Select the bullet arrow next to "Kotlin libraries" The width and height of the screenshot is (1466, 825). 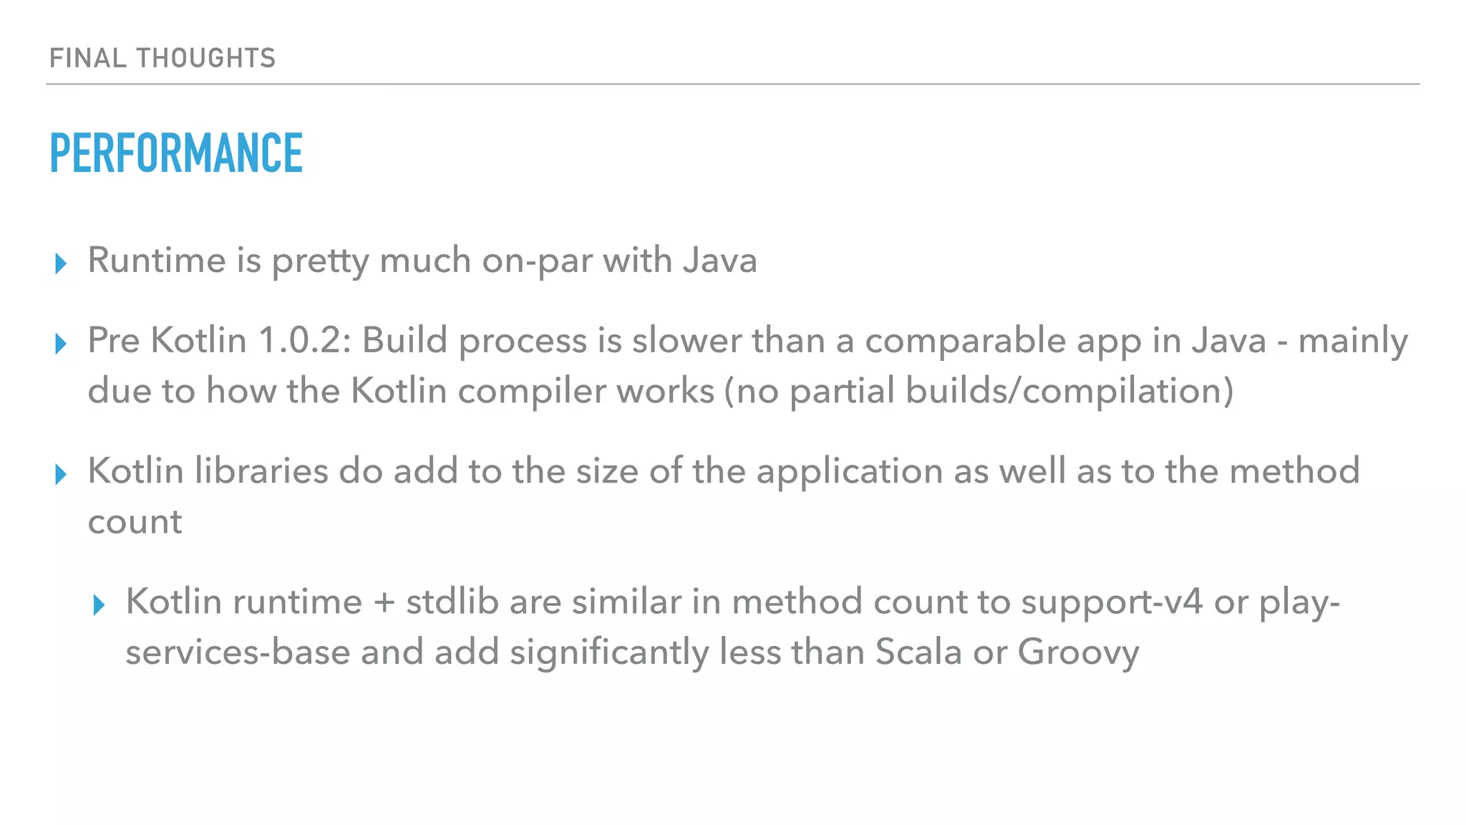[x=61, y=474]
